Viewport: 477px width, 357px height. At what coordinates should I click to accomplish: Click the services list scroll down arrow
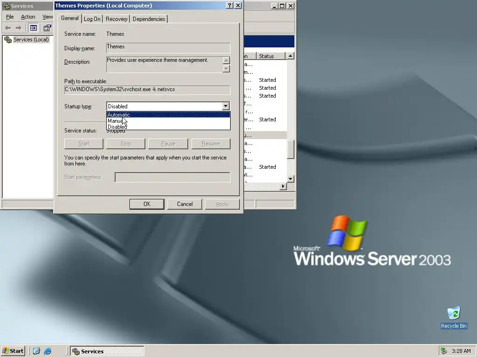pos(291,179)
